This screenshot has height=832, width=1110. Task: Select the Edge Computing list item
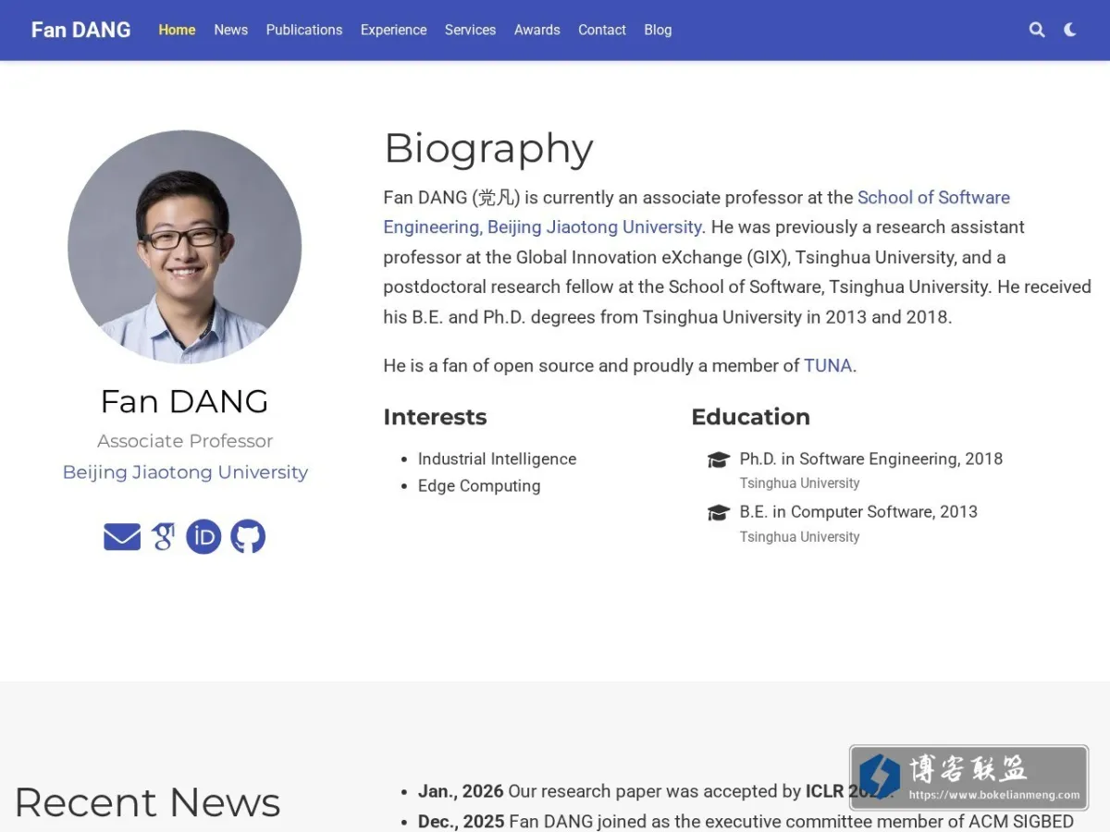[479, 485]
